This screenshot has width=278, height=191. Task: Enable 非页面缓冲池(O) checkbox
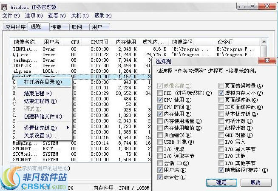coord(221,107)
